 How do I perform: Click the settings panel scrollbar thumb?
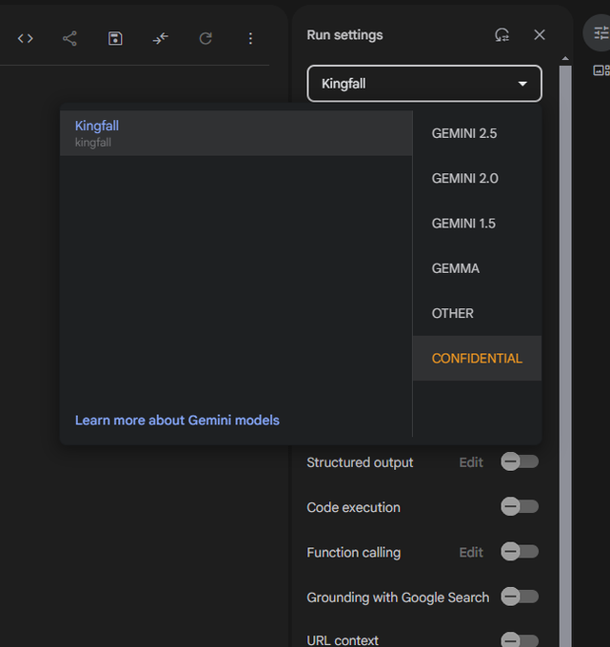click(x=565, y=355)
